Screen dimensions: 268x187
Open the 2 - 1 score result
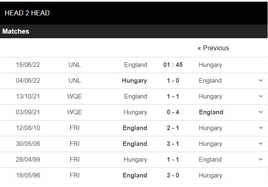173,128
